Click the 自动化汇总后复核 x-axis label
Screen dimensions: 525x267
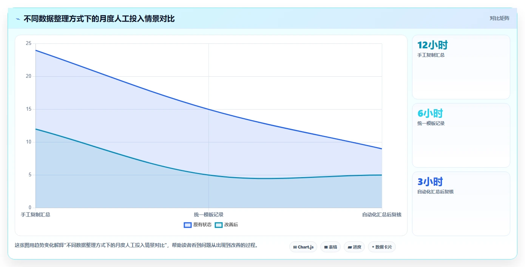pos(382,215)
